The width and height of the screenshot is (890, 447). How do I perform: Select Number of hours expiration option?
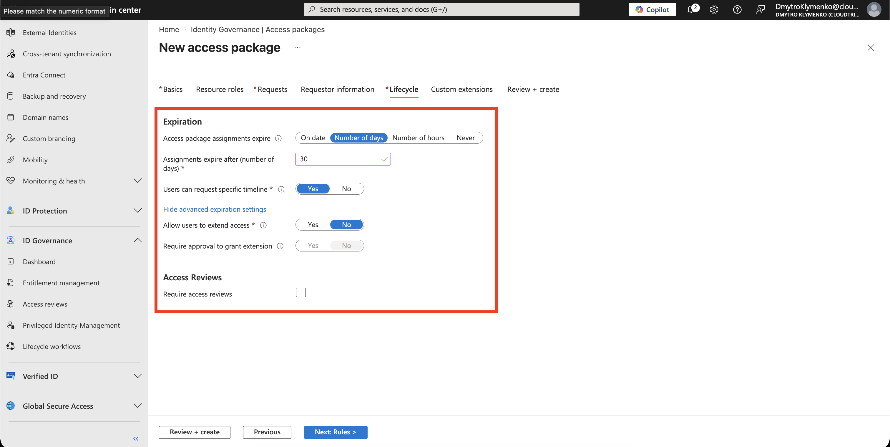click(x=419, y=138)
